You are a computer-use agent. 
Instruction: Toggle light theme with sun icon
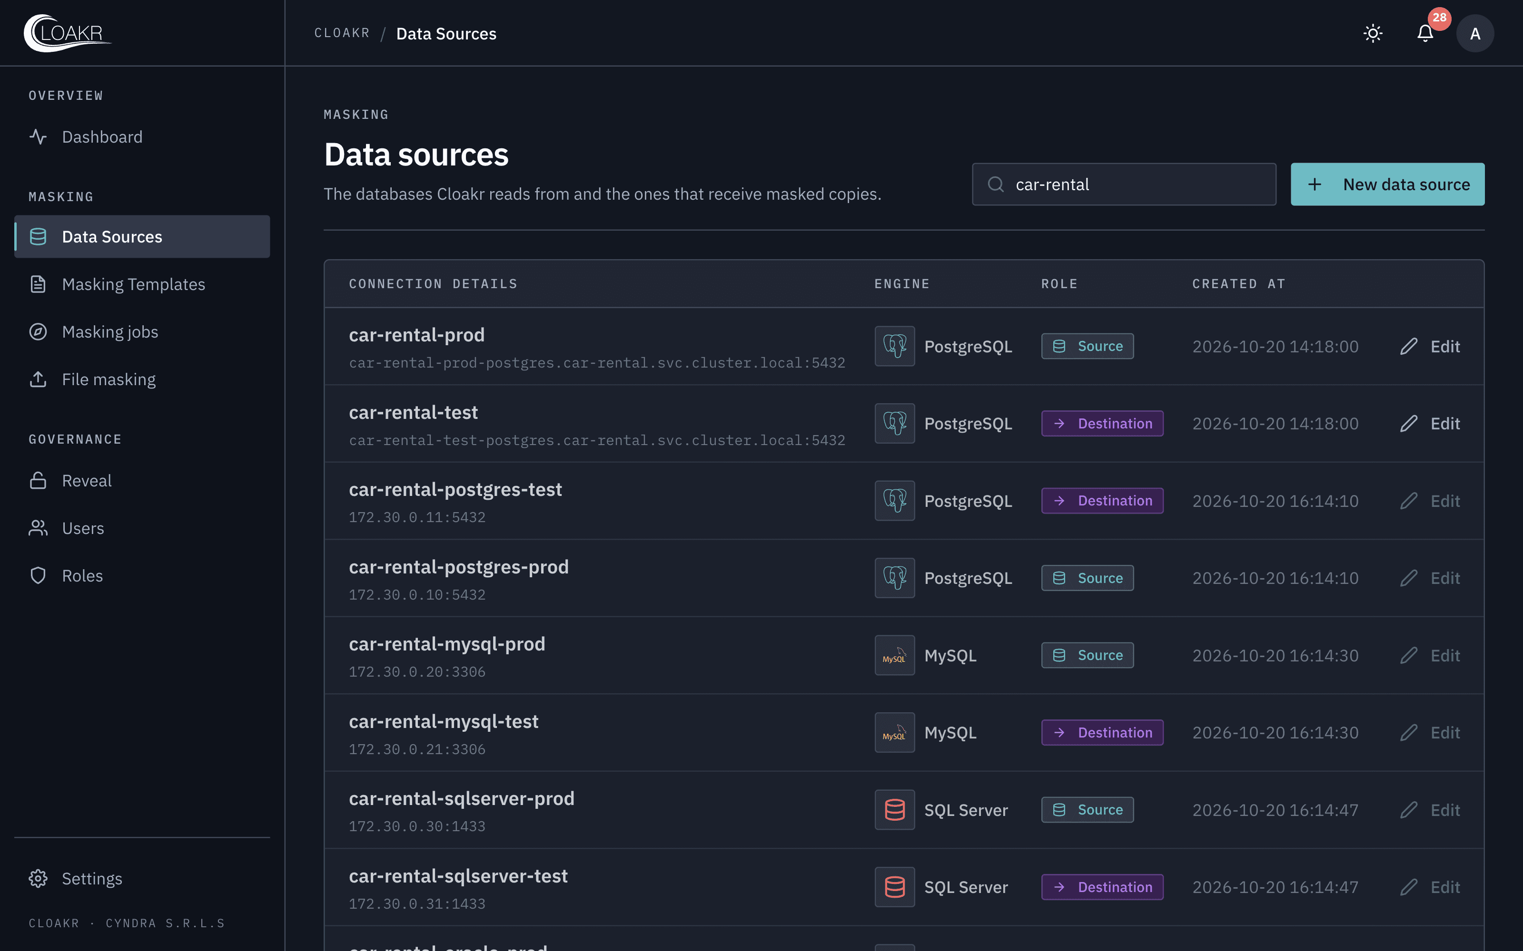[x=1373, y=33]
